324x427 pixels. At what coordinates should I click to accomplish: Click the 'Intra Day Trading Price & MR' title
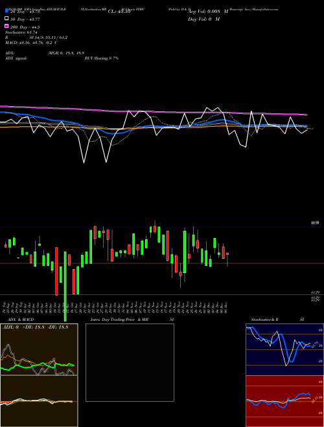click(x=119, y=320)
